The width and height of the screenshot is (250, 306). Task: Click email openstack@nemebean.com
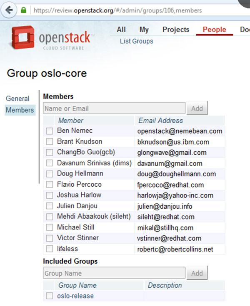180,131
